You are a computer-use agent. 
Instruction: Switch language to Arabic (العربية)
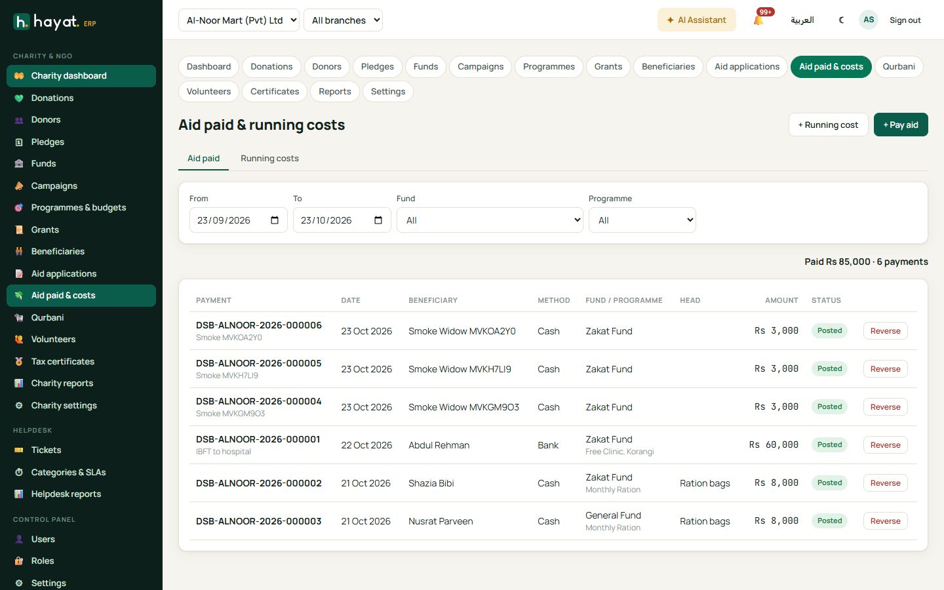pos(802,20)
